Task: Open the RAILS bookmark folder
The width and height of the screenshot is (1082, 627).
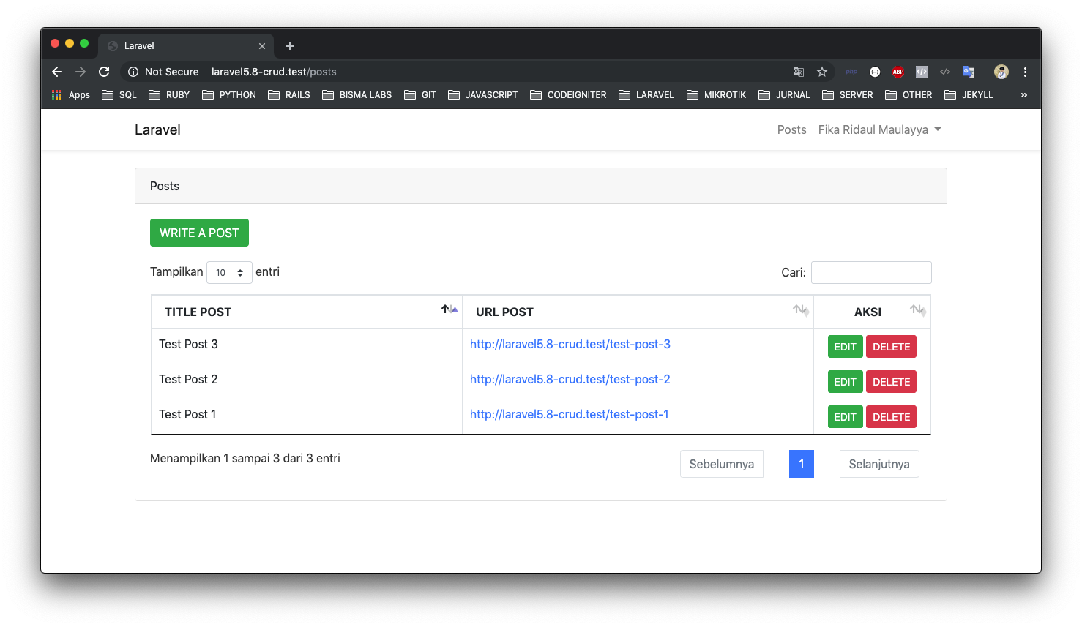Action: [x=289, y=95]
